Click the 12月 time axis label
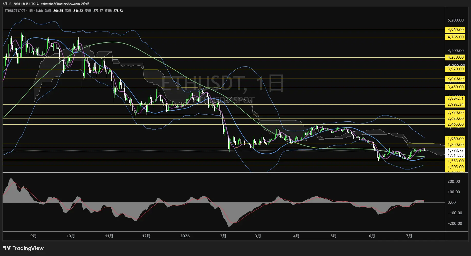Image resolution: width=471 pixels, height=256 pixels. (146, 236)
